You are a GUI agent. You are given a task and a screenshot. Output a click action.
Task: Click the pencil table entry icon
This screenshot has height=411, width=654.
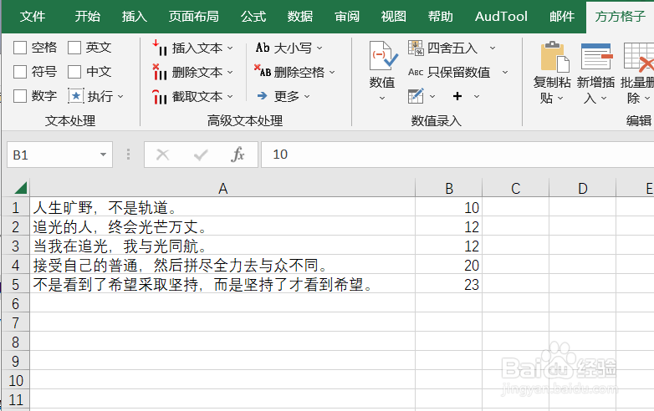click(x=416, y=96)
